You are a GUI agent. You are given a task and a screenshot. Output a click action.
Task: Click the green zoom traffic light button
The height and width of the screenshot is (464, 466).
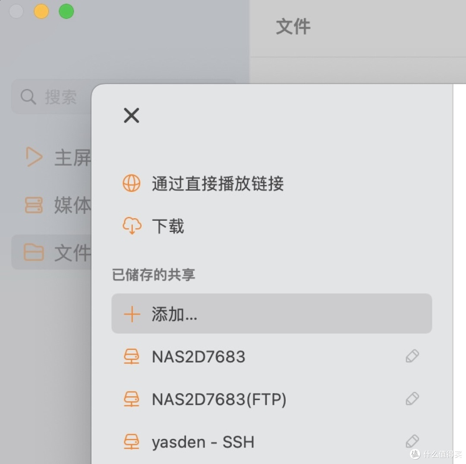tap(66, 11)
